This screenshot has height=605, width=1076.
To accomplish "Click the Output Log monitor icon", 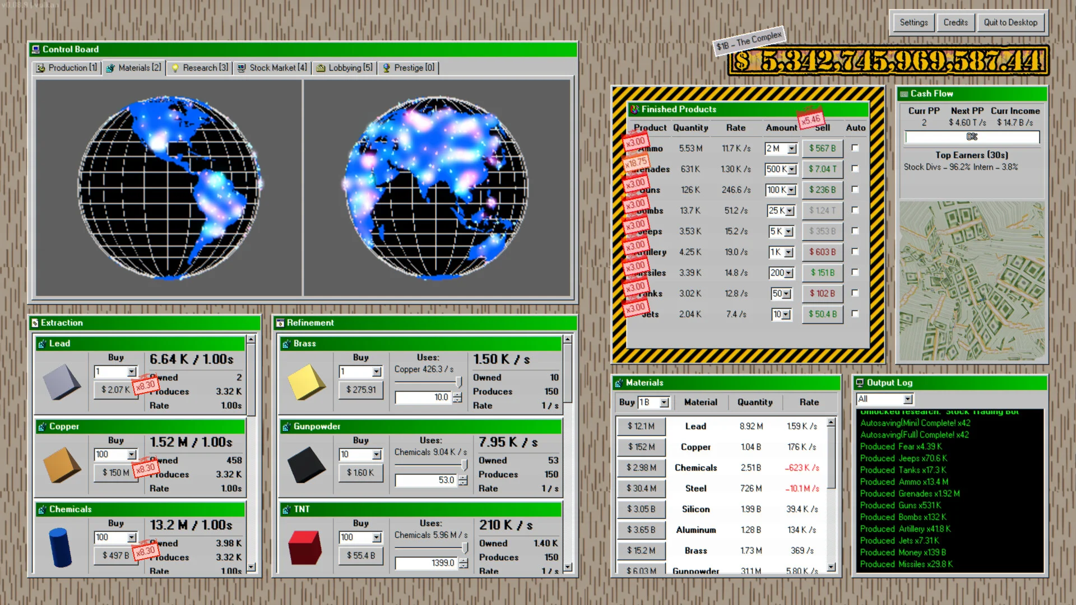I will [x=860, y=383].
